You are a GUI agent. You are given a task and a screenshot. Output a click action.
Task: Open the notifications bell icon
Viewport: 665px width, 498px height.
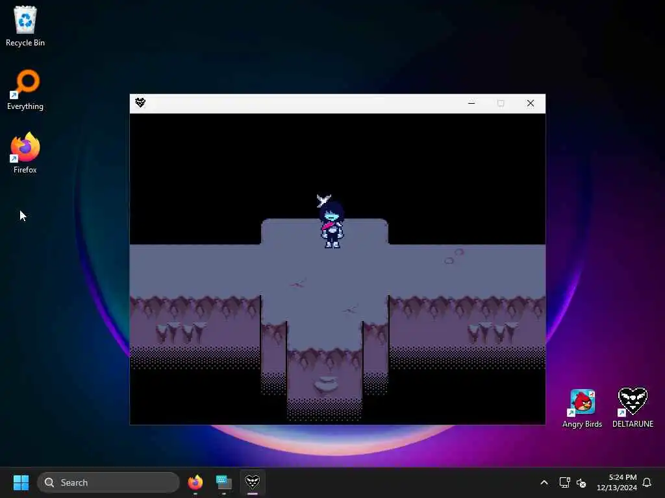[x=647, y=482]
